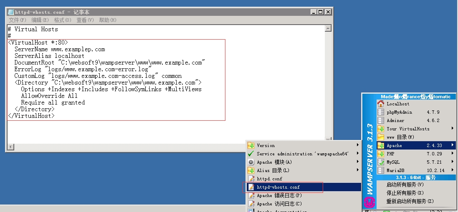Open httpd.conf from Apache submenu

[x=304, y=179]
